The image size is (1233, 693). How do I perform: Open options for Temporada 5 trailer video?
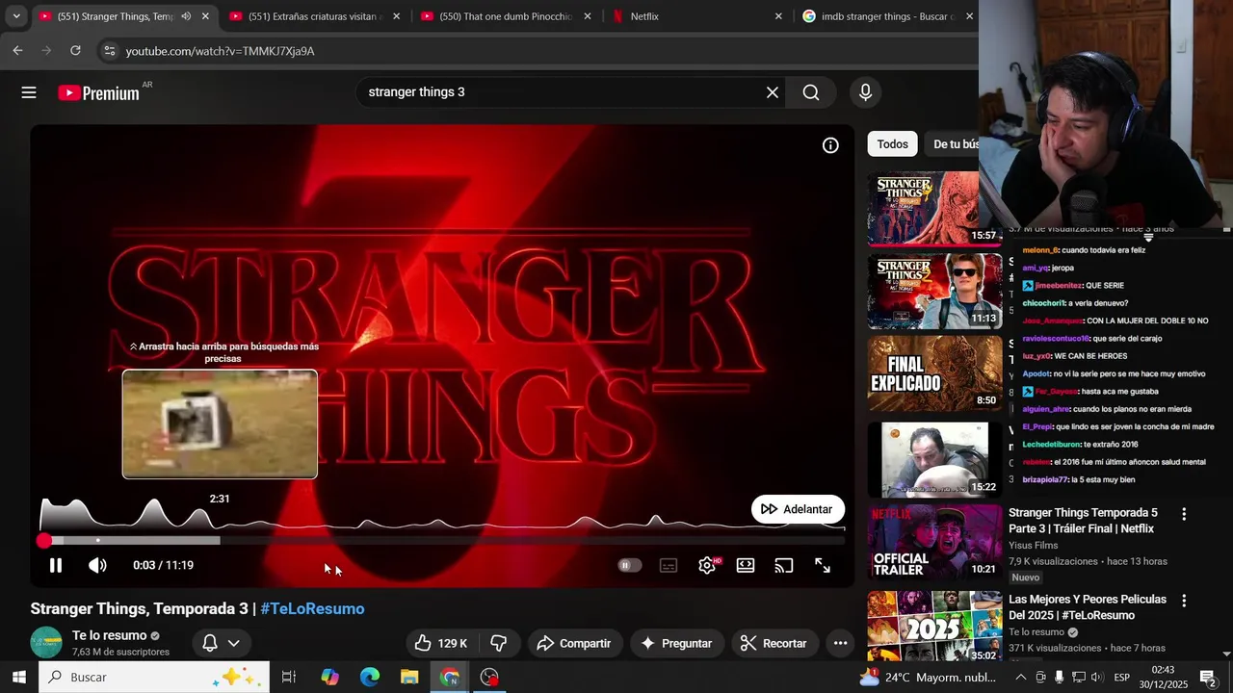click(1184, 515)
